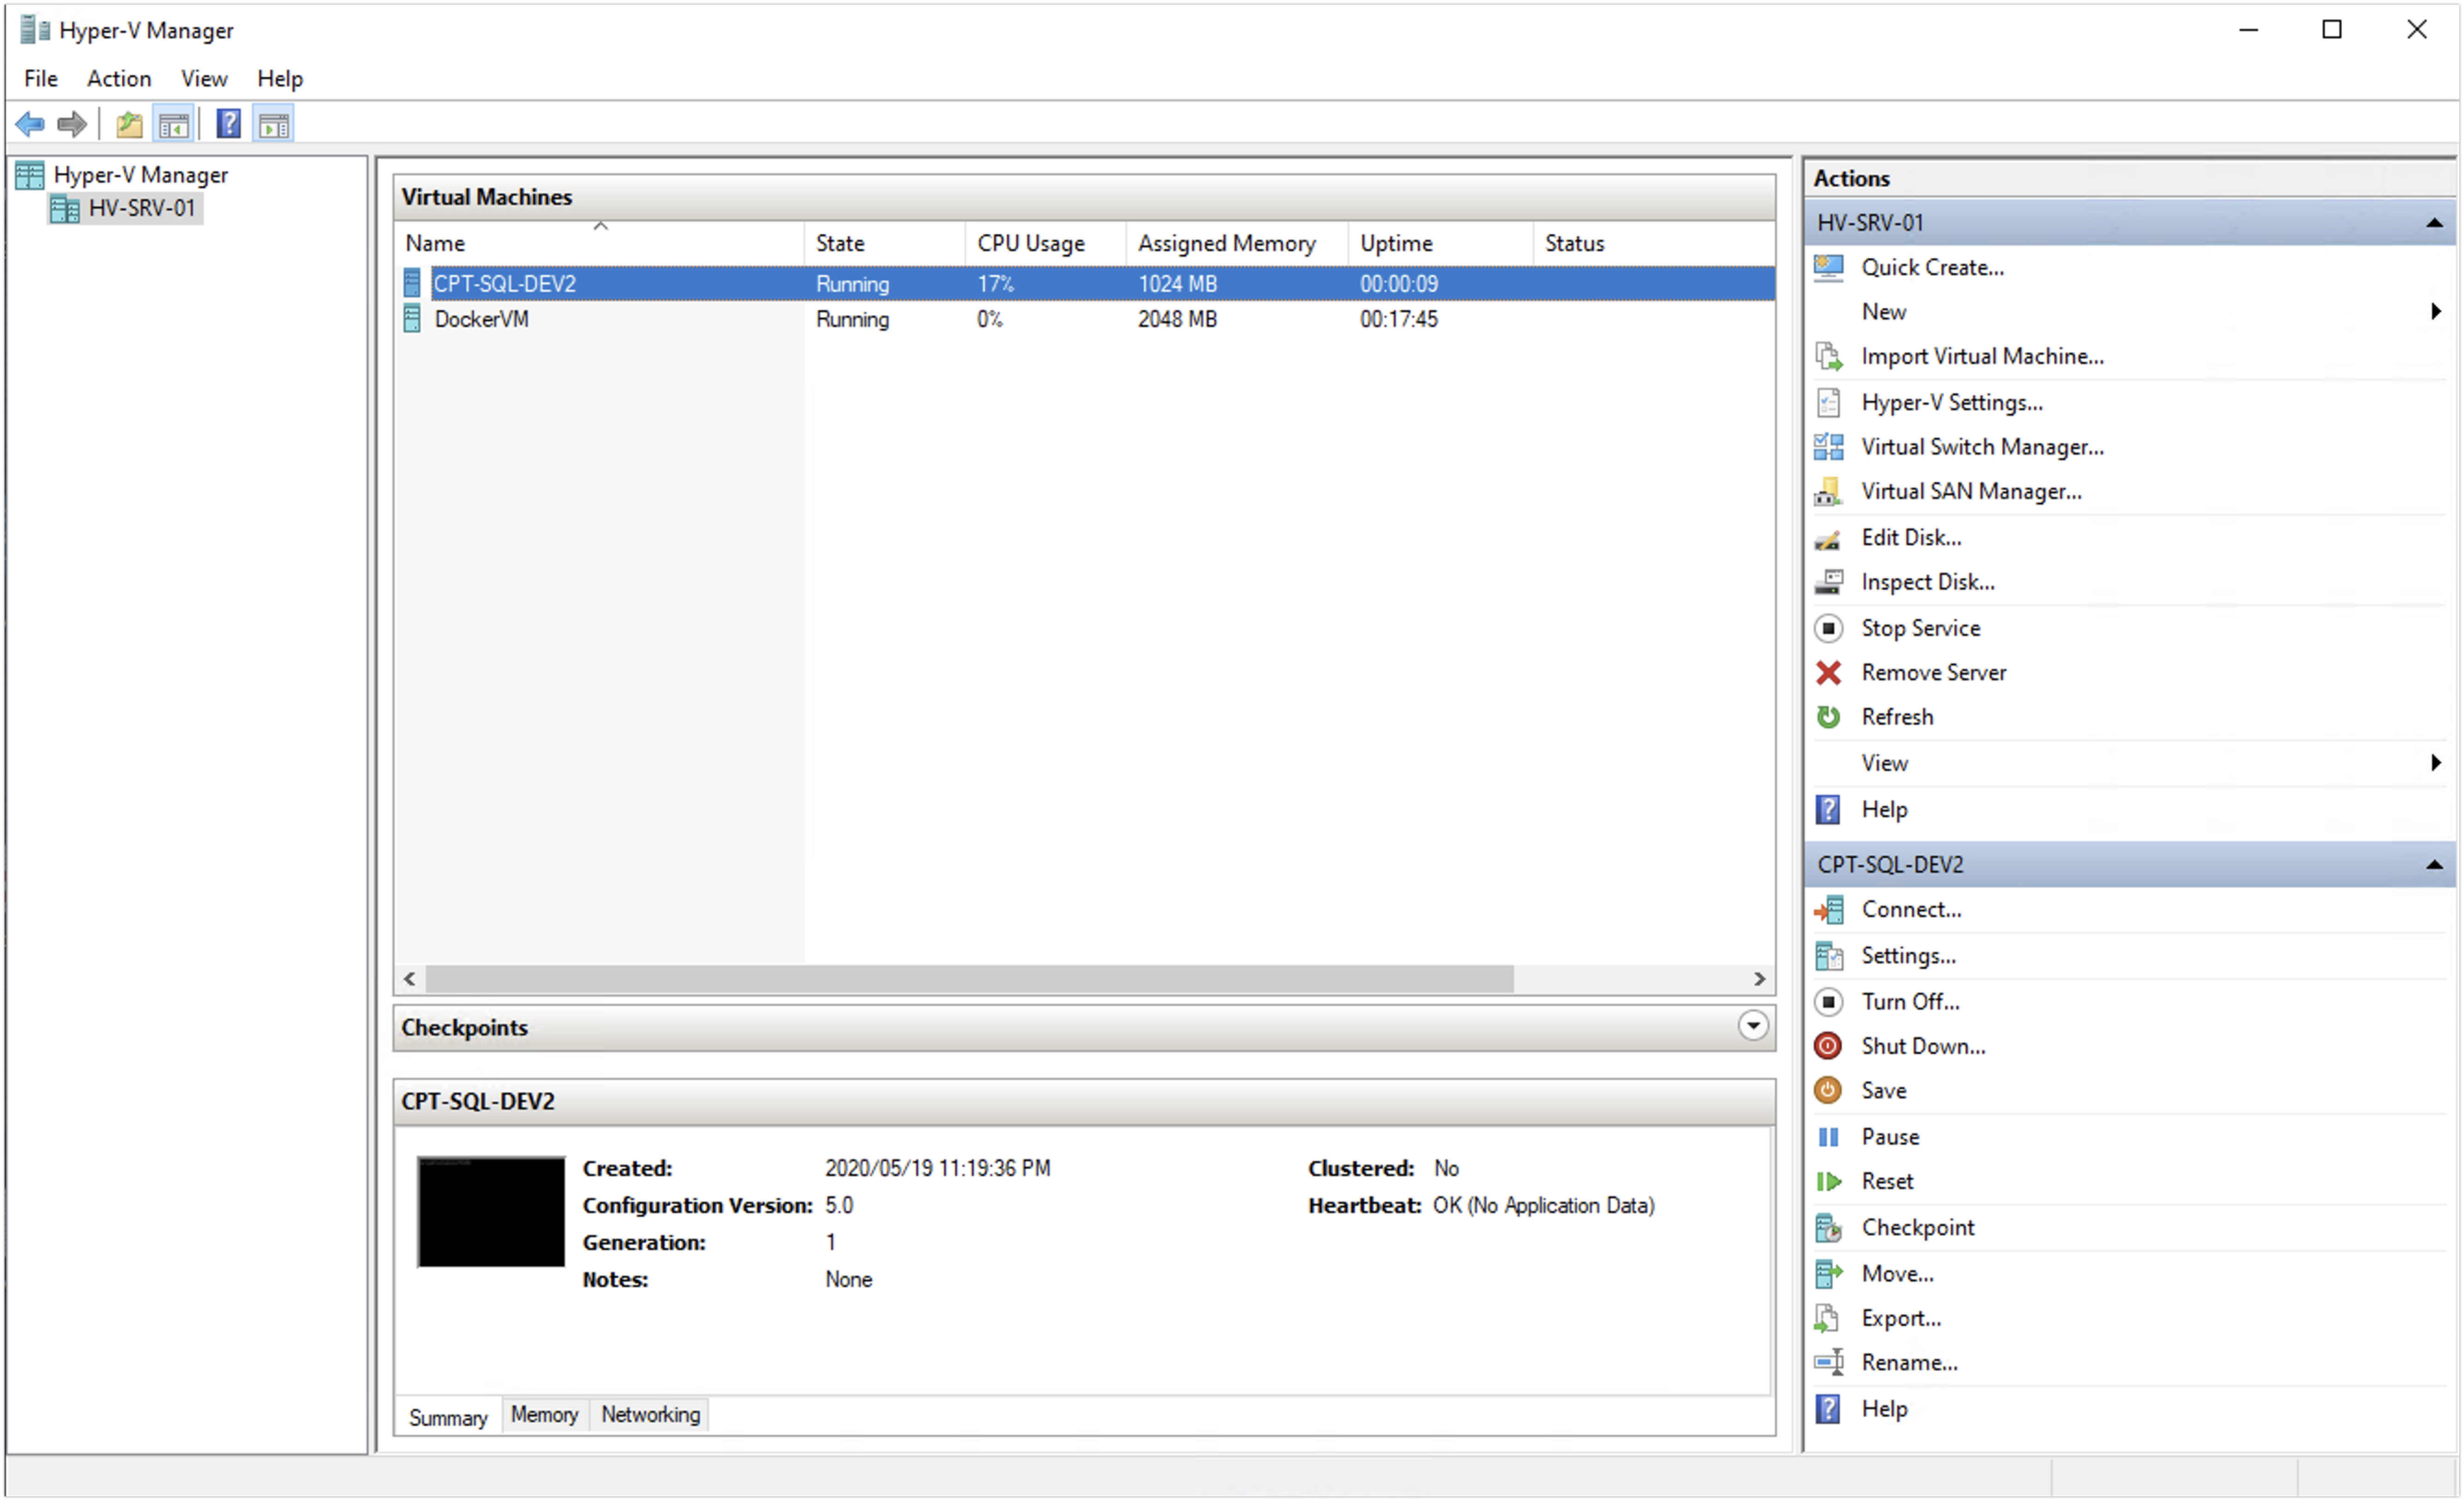
Task: Click the Back arrow toolbar icon
Action: [30, 125]
